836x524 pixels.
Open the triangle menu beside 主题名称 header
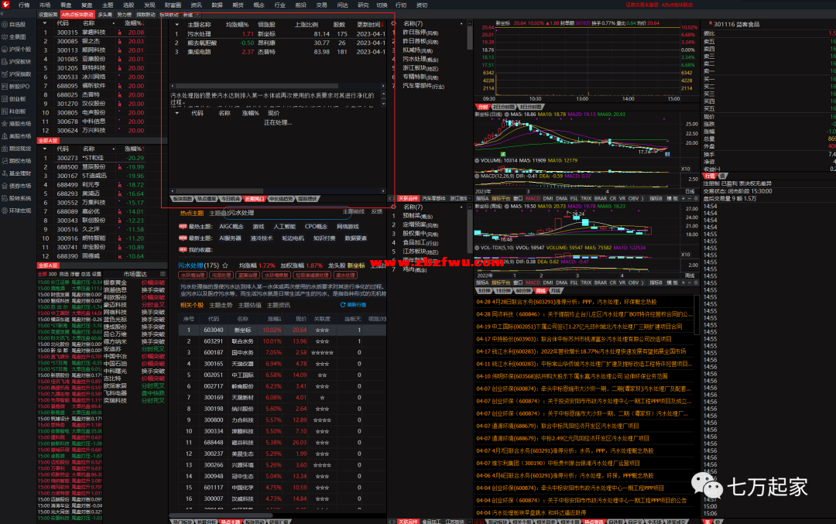177,25
